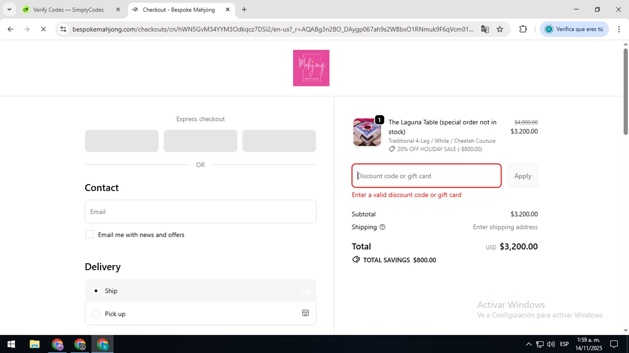The image size is (629, 353).
Task: Click The Laguna Table product thumbnail
Action: pos(367,132)
